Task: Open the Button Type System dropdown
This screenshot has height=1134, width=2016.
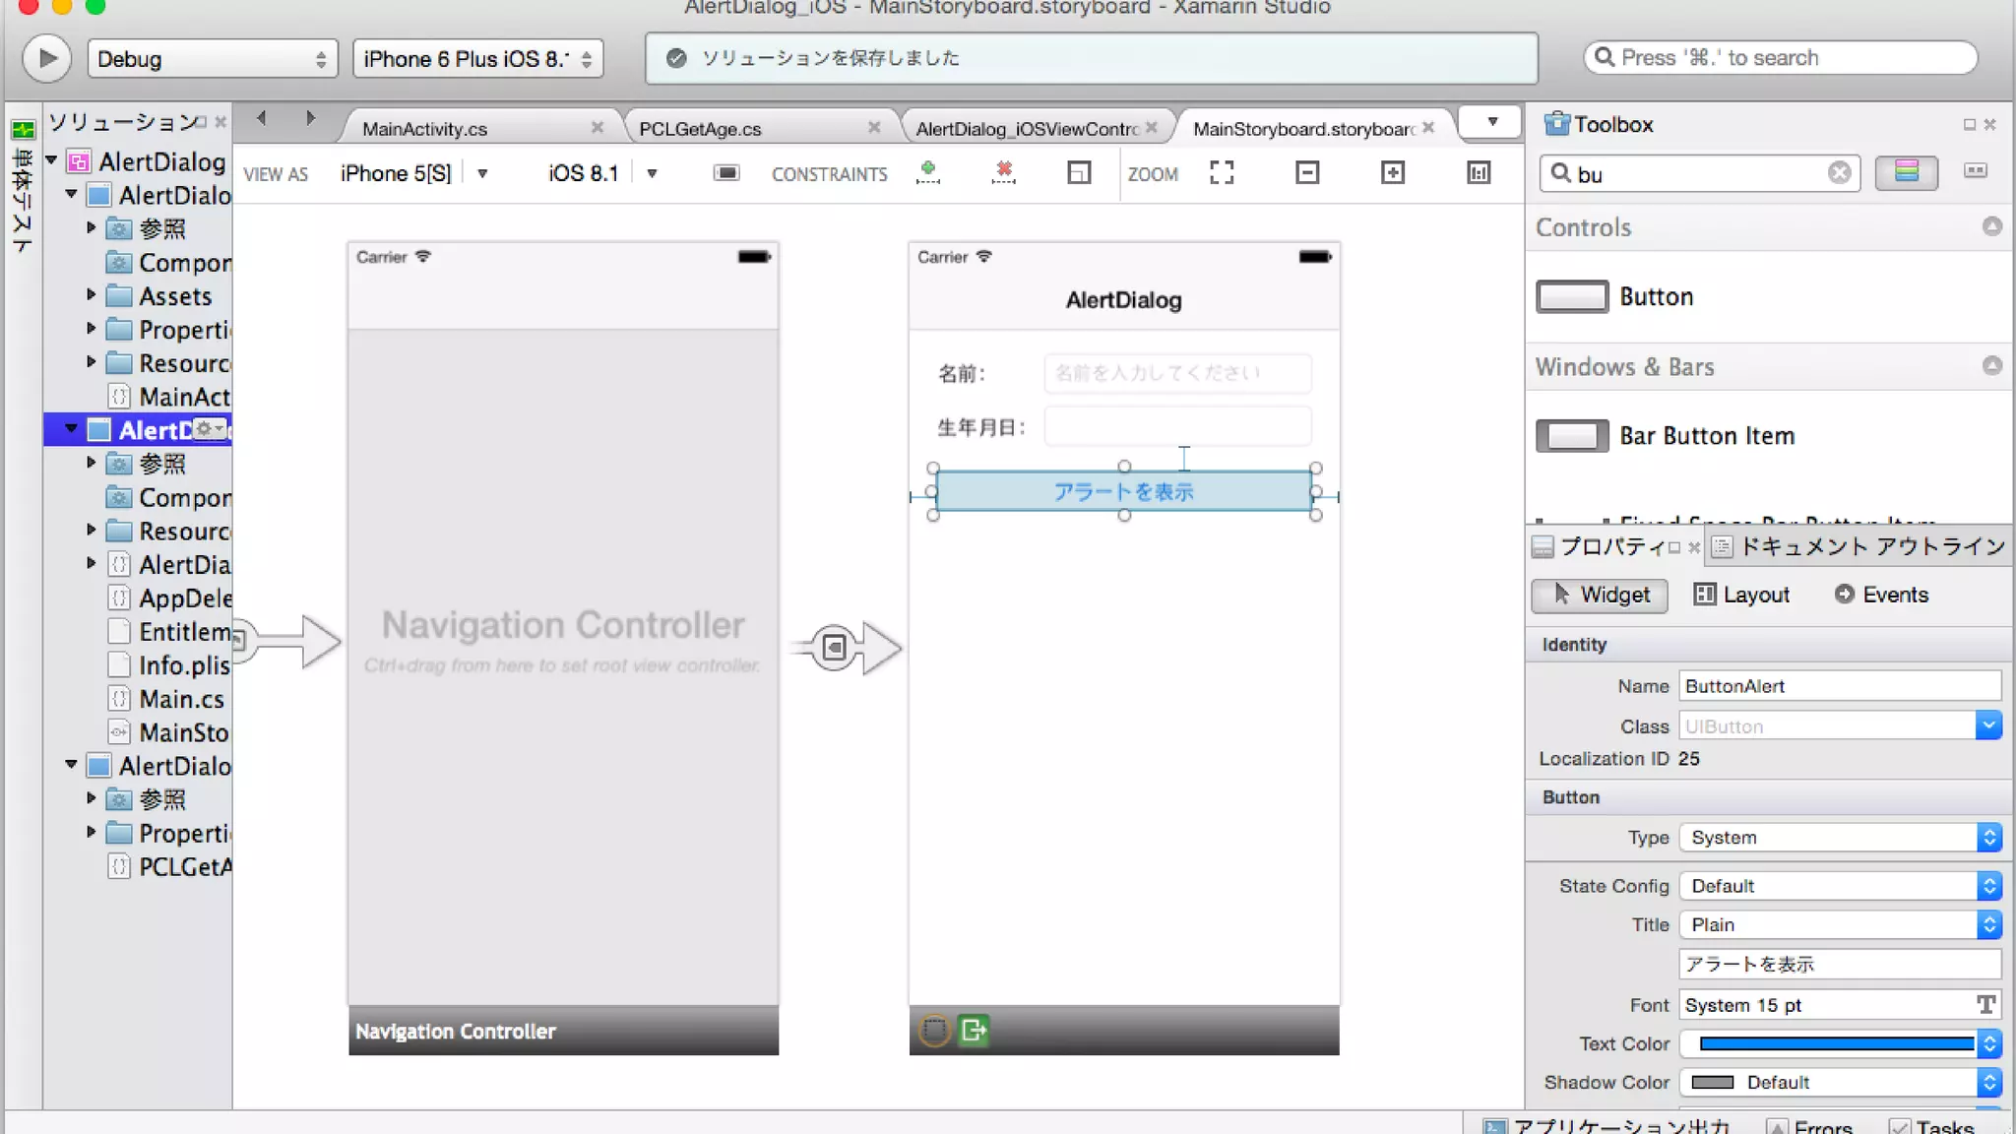Action: pyautogui.click(x=1840, y=838)
